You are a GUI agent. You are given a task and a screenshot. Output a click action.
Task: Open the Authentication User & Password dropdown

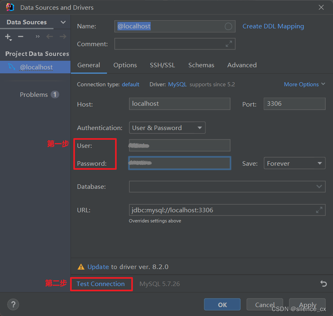[167, 128]
